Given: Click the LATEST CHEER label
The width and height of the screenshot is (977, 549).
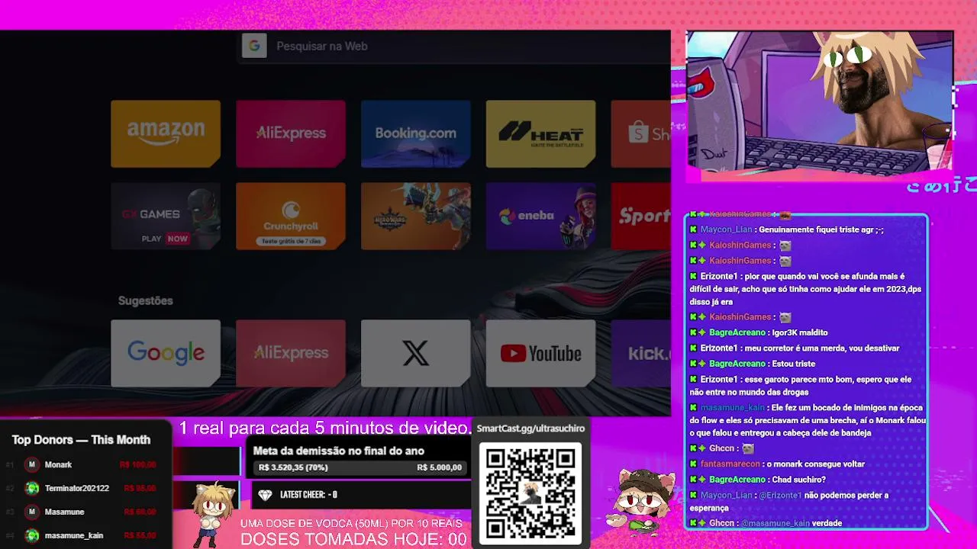Looking at the screenshot, I should (303, 495).
